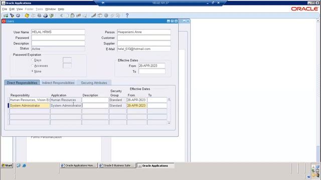Click To date cell of Human Resources row
This screenshot has width=321, height=180.
pyautogui.click(x=157, y=100)
